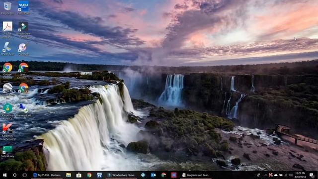The image size is (318, 179).
Task: Open the Recycle Bin desktop icon
Action: (7, 8)
